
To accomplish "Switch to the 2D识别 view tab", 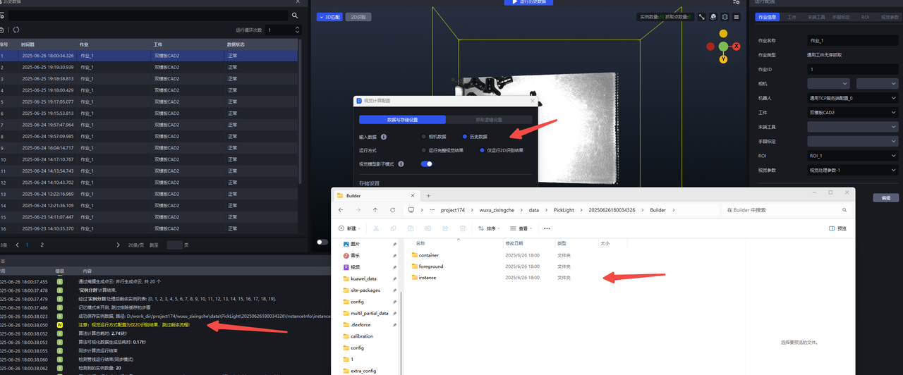I will click(358, 17).
